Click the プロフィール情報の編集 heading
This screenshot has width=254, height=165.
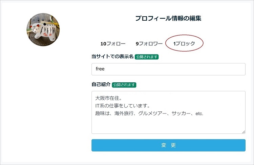click(168, 18)
